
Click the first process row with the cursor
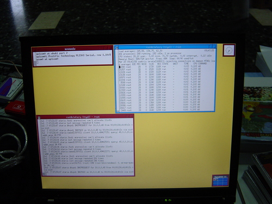[160, 67]
